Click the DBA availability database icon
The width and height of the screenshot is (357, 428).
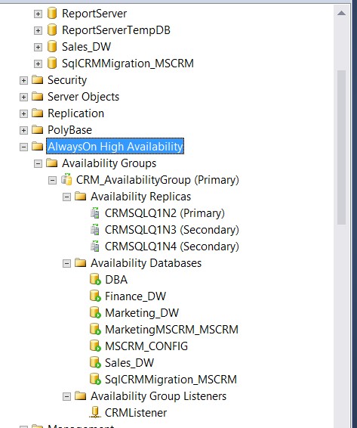(95, 280)
